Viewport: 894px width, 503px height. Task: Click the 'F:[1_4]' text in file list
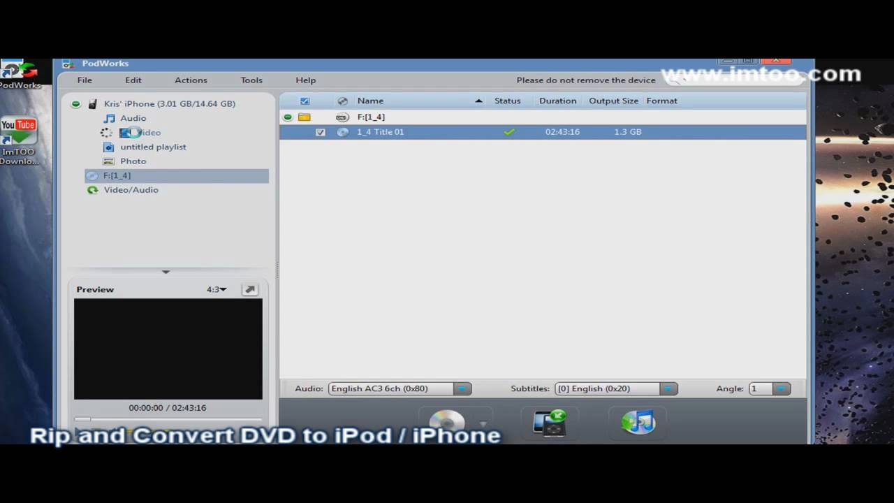pyautogui.click(x=371, y=117)
